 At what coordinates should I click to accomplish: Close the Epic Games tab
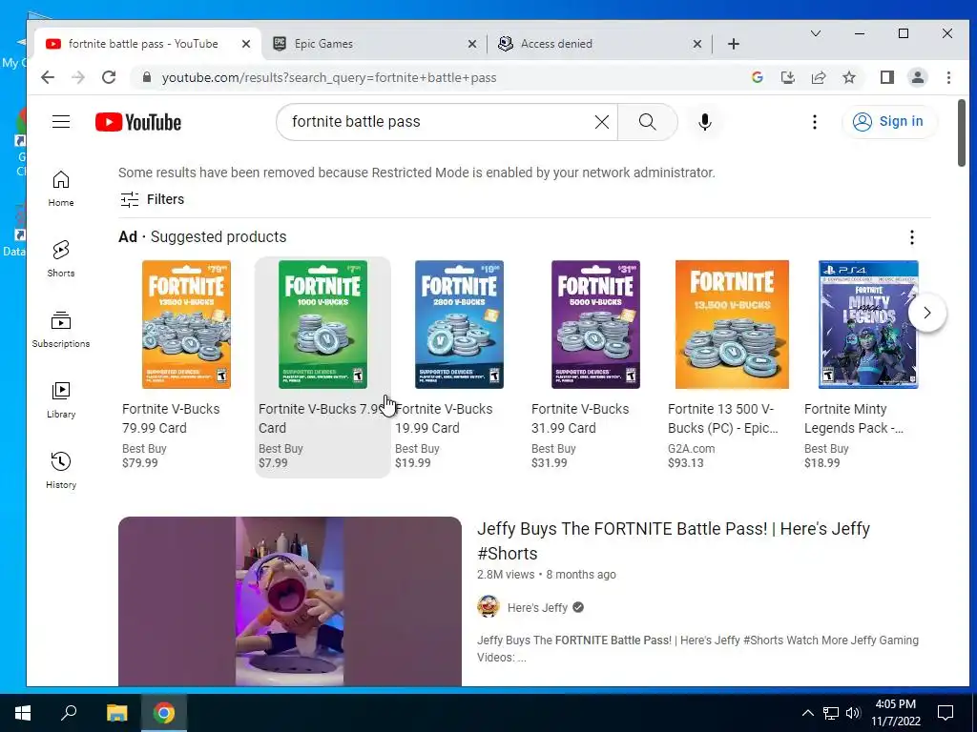(x=472, y=44)
